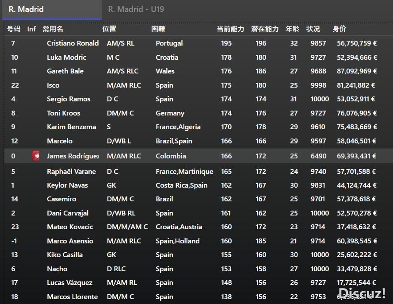Click Nacho's position D RLC
The image size is (393, 304).
click(x=116, y=269)
